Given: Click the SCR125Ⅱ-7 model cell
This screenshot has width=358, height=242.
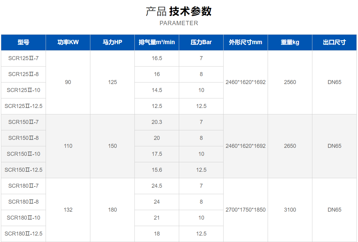Looking at the screenshot, I should click(x=24, y=58).
